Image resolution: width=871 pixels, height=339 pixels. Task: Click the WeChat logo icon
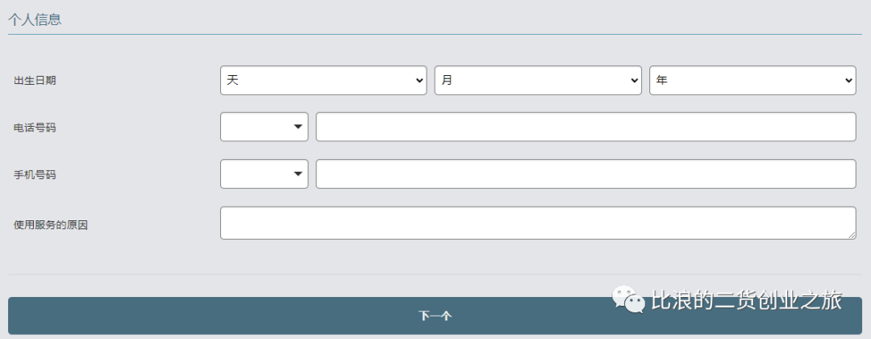(629, 299)
